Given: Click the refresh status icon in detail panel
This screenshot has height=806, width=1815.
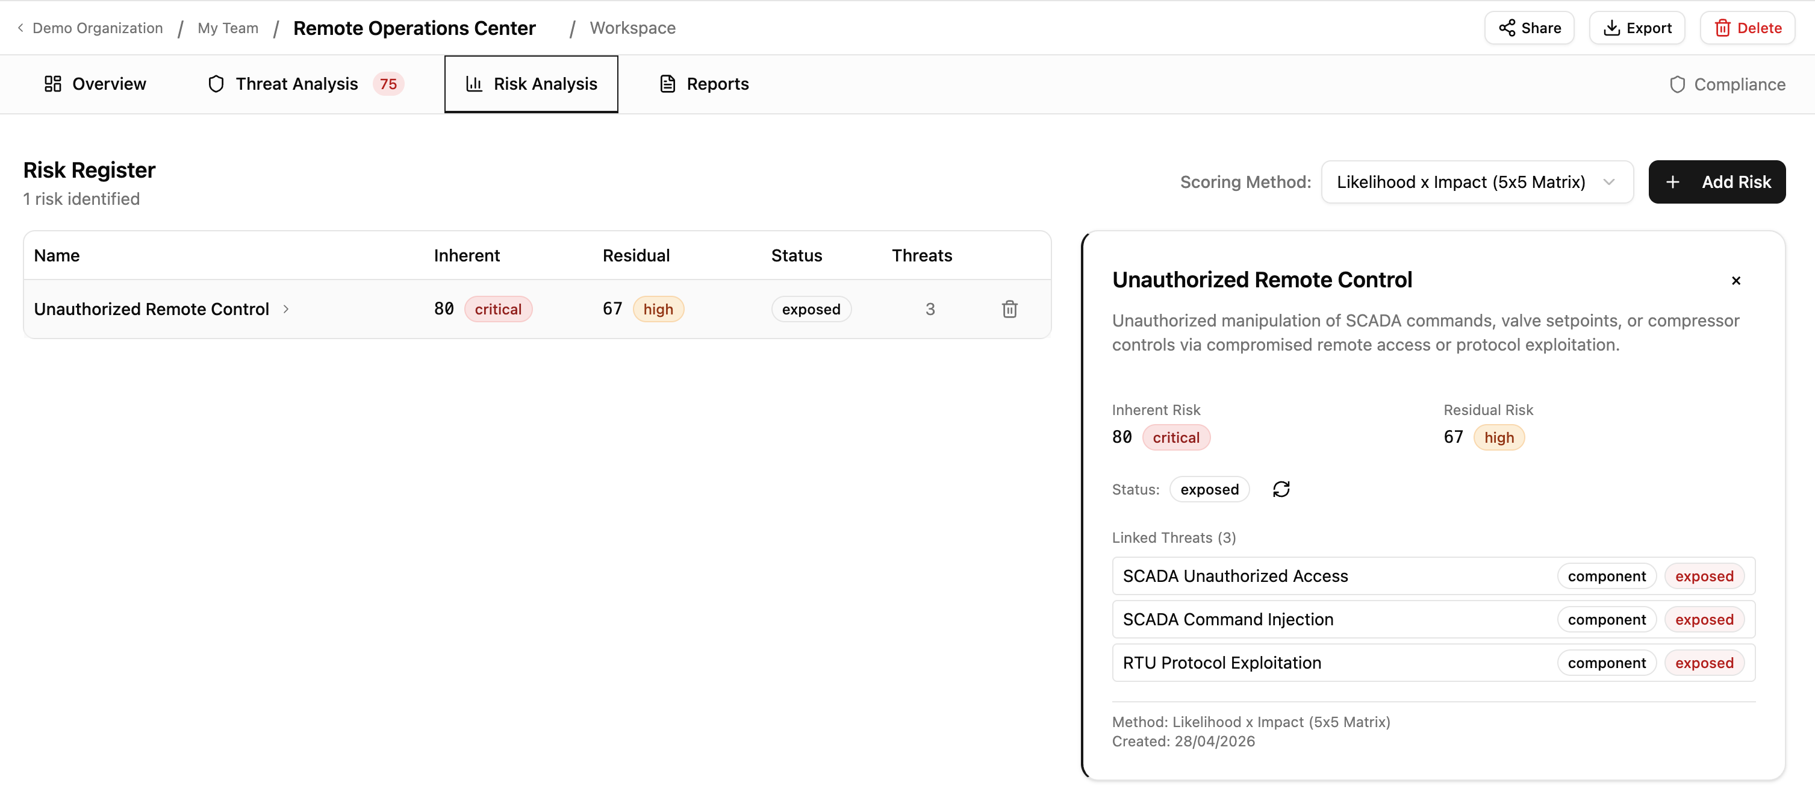Looking at the screenshot, I should 1281,489.
